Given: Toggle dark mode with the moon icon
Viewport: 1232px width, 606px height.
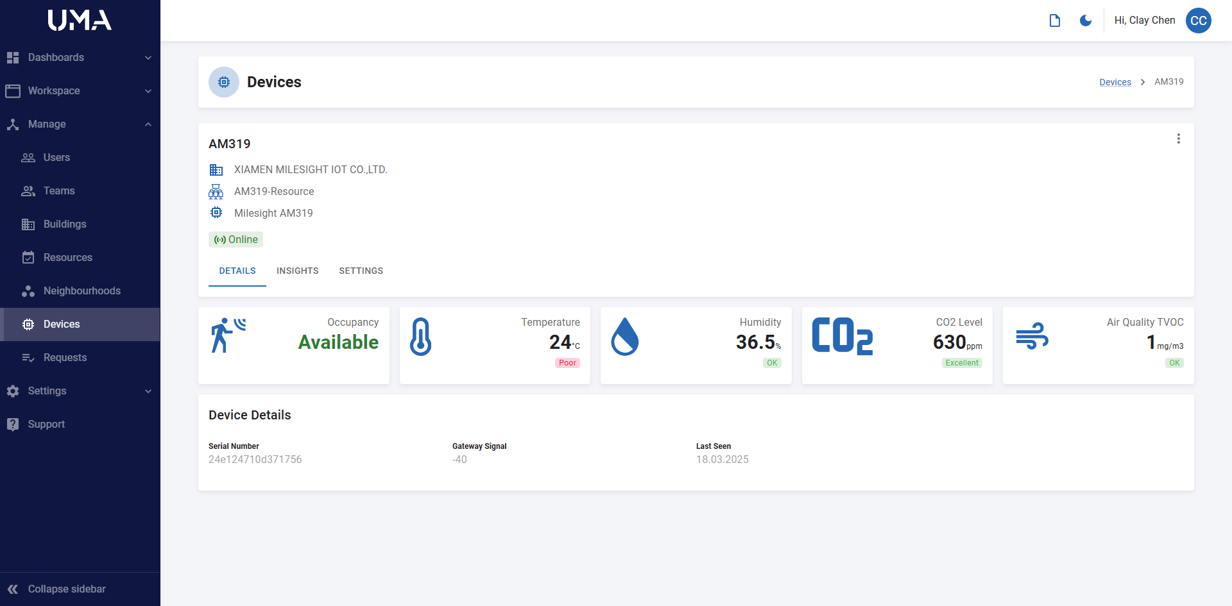Looking at the screenshot, I should (1086, 21).
